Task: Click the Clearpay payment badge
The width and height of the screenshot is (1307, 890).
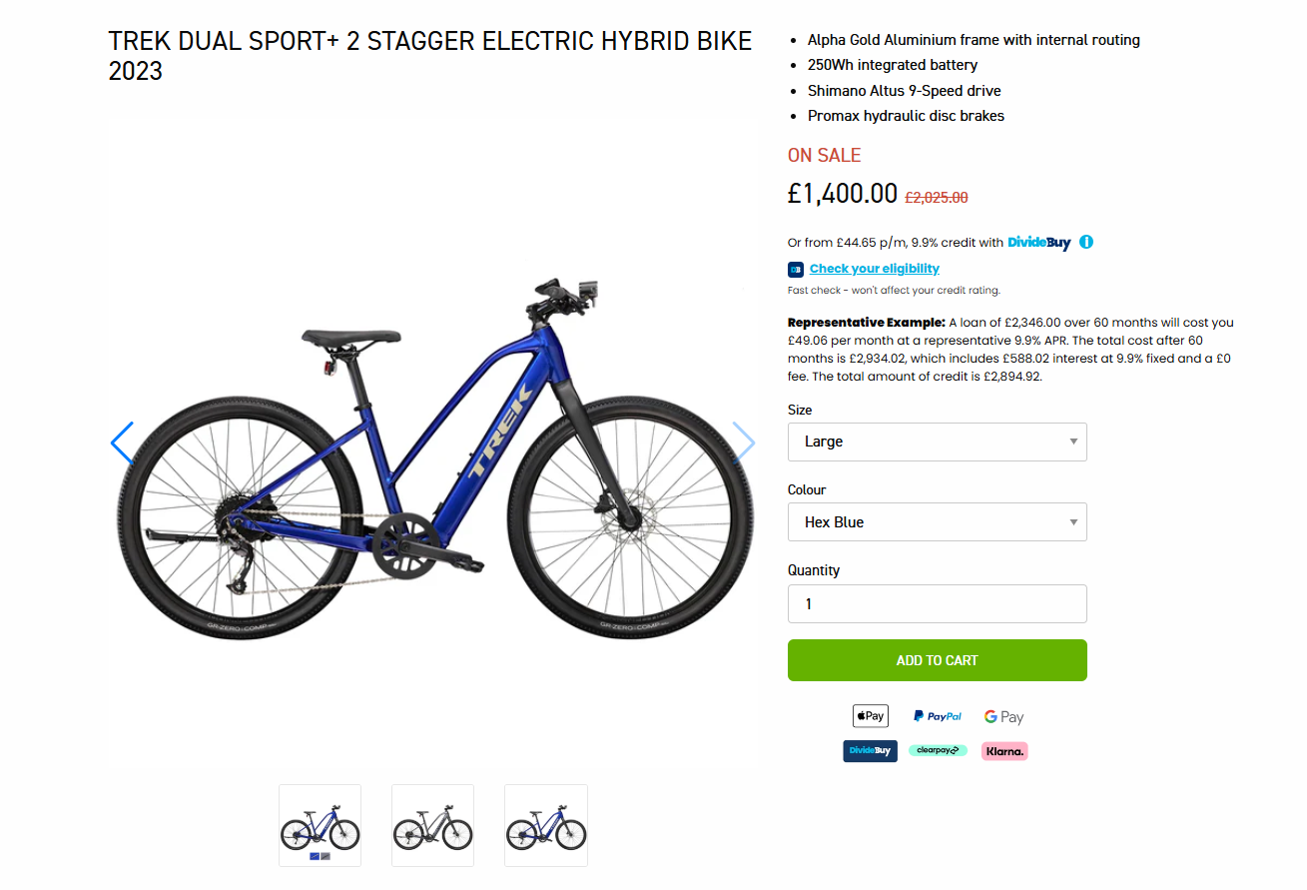Action: pyautogui.click(x=938, y=750)
